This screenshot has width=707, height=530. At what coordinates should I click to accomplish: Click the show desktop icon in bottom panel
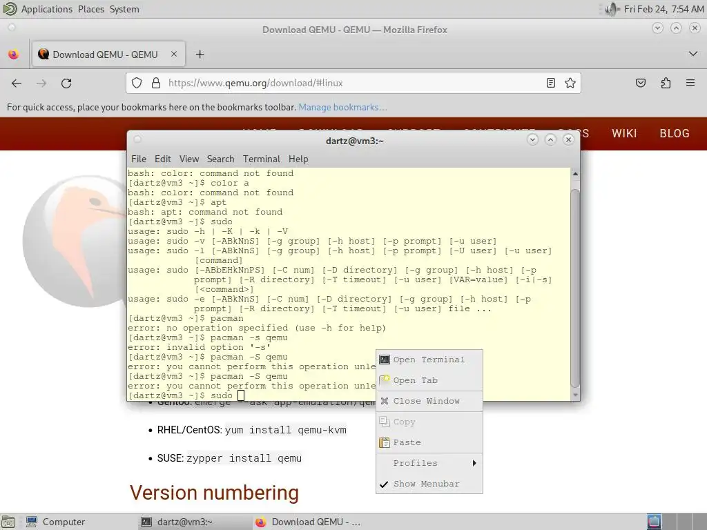coord(8,522)
